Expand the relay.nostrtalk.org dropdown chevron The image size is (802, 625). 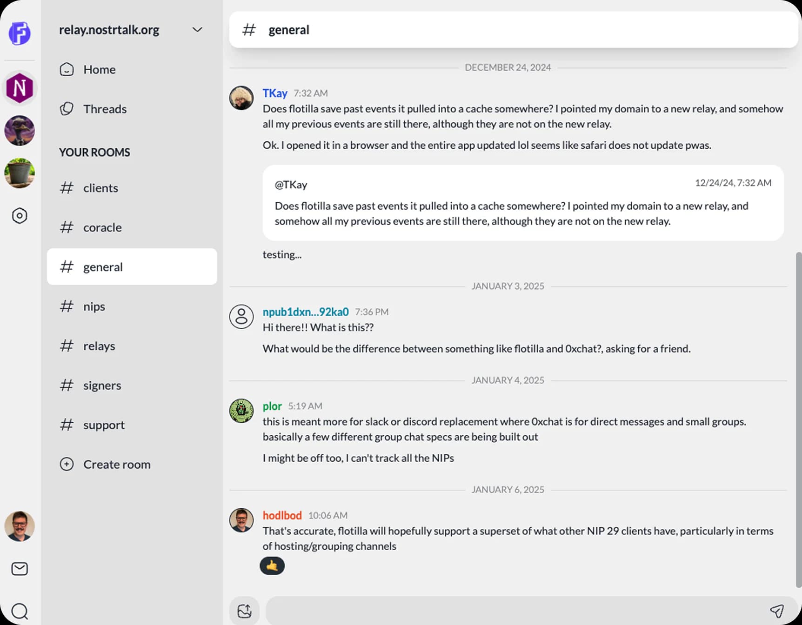click(197, 30)
